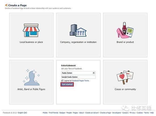Viewport: 156px width, 116px height.
Task: Change language via English (UK) link
Action: [x=22, y=113]
